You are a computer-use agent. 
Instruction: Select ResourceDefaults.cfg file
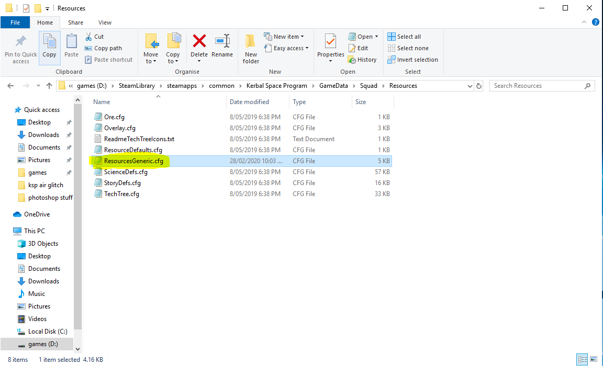point(132,150)
